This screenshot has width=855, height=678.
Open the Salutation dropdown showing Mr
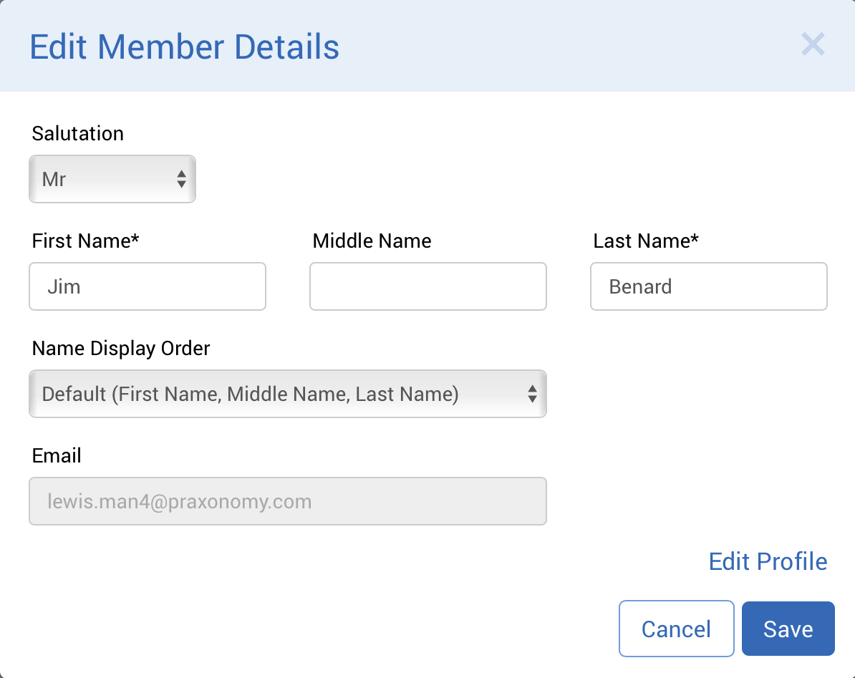[112, 179]
